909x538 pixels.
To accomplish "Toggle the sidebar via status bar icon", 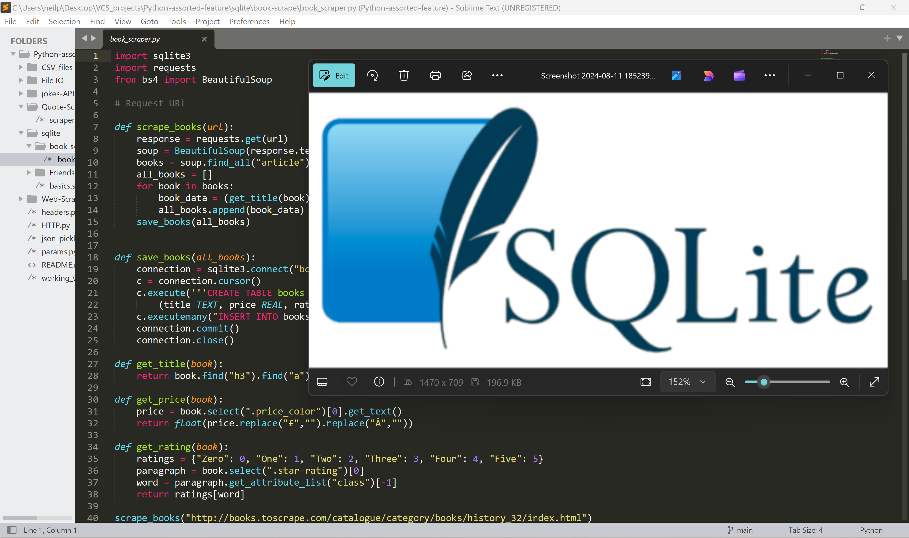I will coord(12,530).
